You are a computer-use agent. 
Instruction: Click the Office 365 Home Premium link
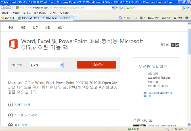(162, 126)
